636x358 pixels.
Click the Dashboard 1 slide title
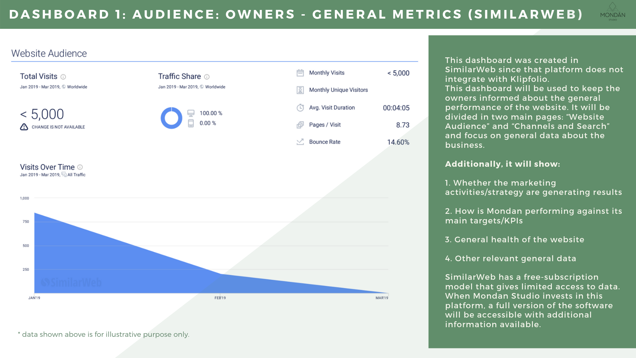tap(296, 14)
